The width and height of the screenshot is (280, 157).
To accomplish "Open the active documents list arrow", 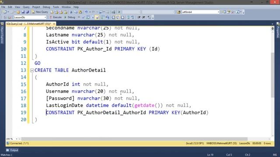I will pos(272,24).
